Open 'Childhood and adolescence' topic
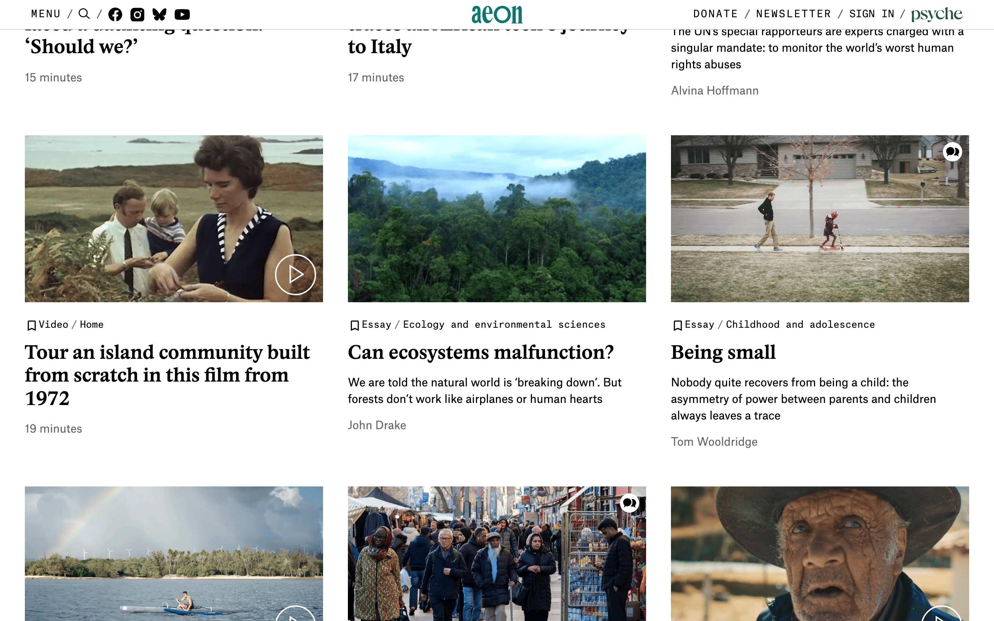Viewport: 994px width, 621px height. pyautogui.click(x=800, y=324)
